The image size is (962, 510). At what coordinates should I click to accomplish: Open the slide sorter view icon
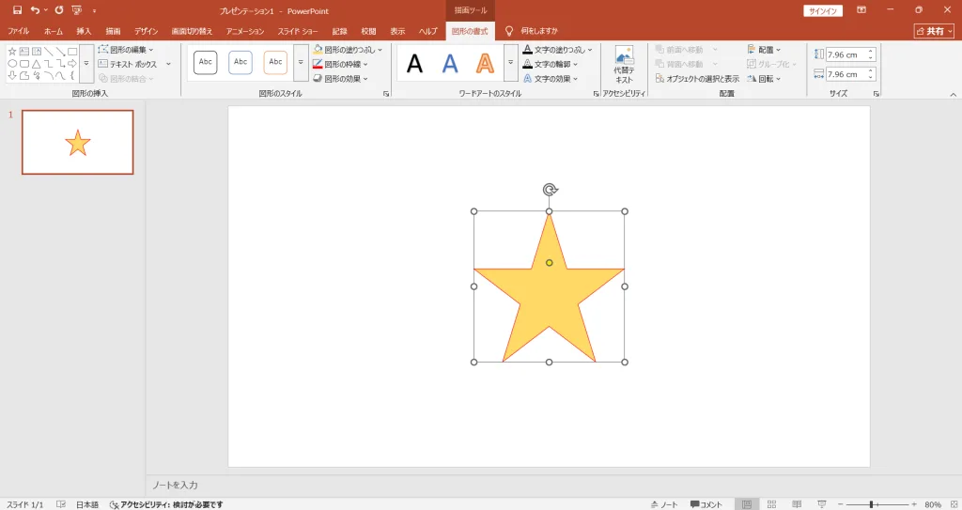(772, 503)
